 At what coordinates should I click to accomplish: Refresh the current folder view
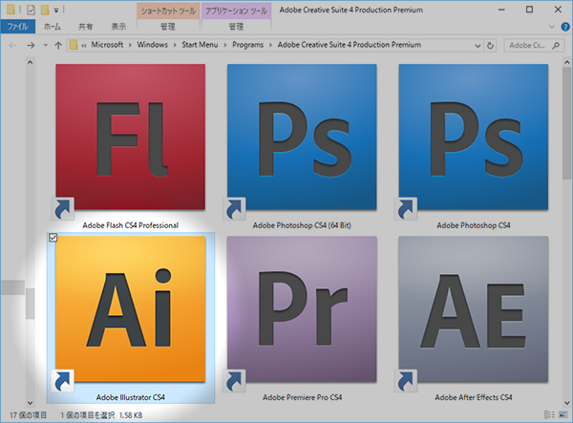coord(491,45)
